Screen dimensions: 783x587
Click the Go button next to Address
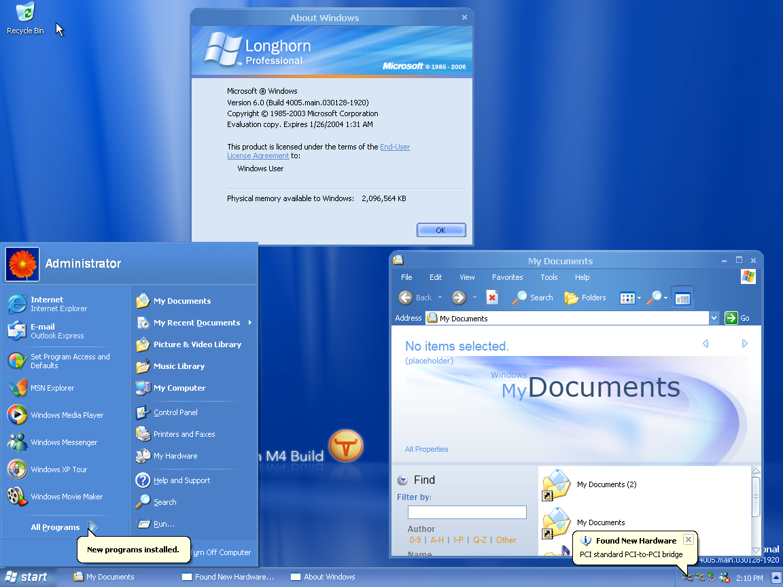tap(737, 318)
